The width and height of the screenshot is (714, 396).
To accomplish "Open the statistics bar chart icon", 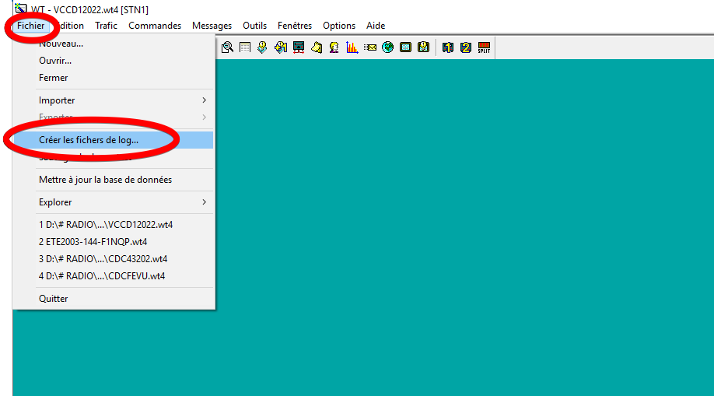I will tap(352, 47).
